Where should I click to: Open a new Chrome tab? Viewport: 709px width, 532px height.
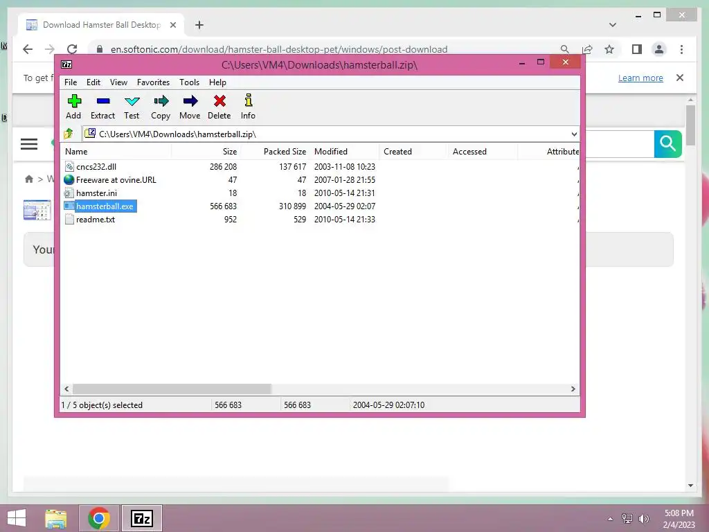(199, 25)
